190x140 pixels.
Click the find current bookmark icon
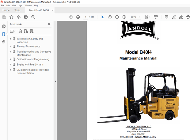32,31
